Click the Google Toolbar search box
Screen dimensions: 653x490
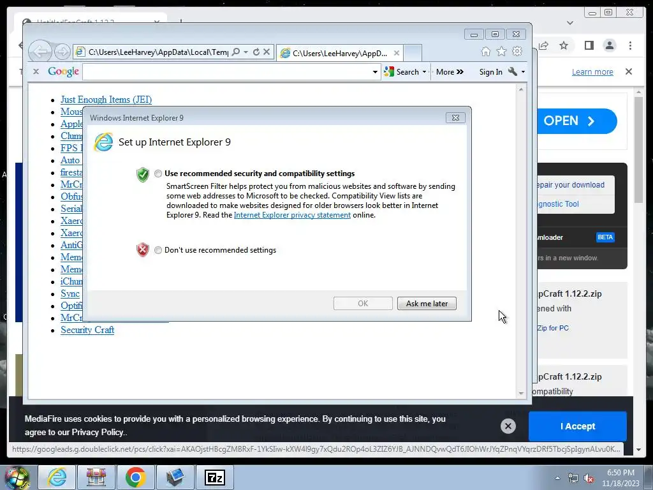(x=227, y=72)
